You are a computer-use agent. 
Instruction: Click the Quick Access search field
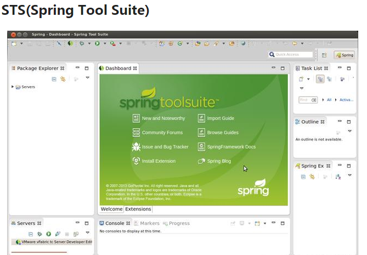291,55
